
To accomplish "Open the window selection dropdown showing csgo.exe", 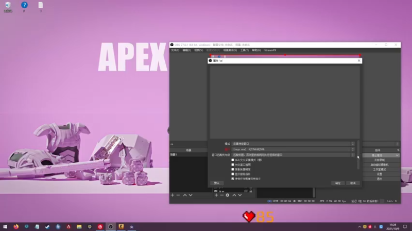I will click(x=293, y=149).
